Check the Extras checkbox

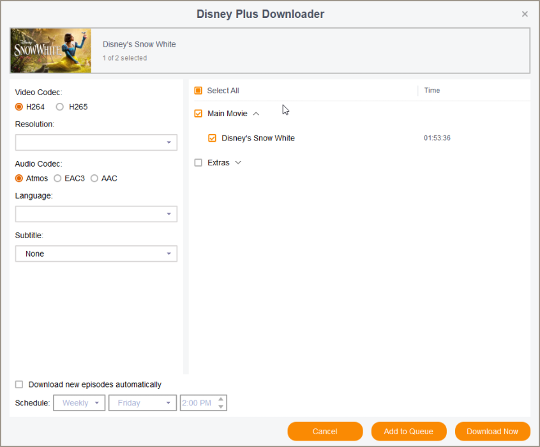pyautogui.click(x=199, y=163)
